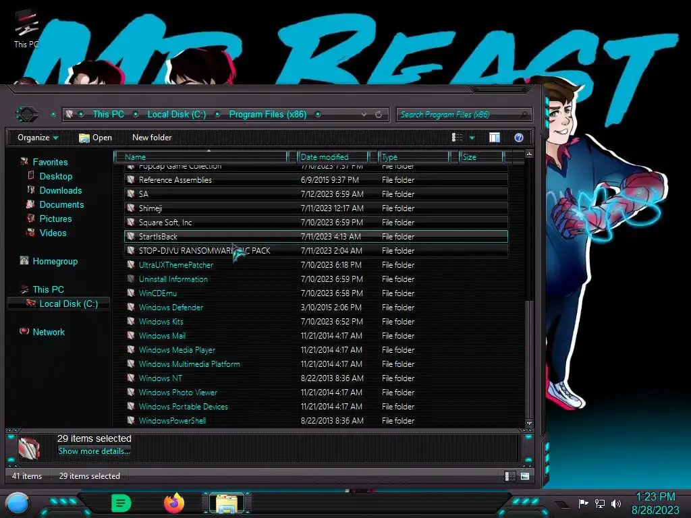Screen dimensions: 691x518
Task: Open the Action Center flag icon
Action: tap(583, 503)
